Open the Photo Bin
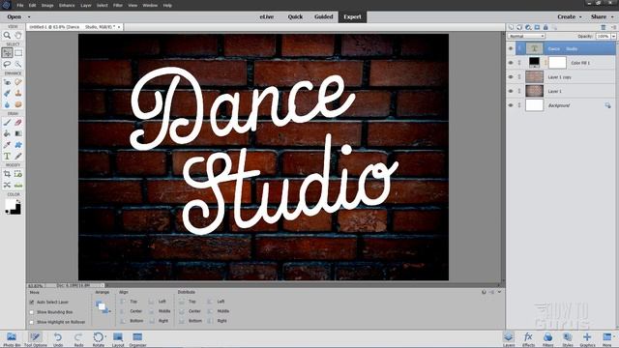 tap(12, 339)
